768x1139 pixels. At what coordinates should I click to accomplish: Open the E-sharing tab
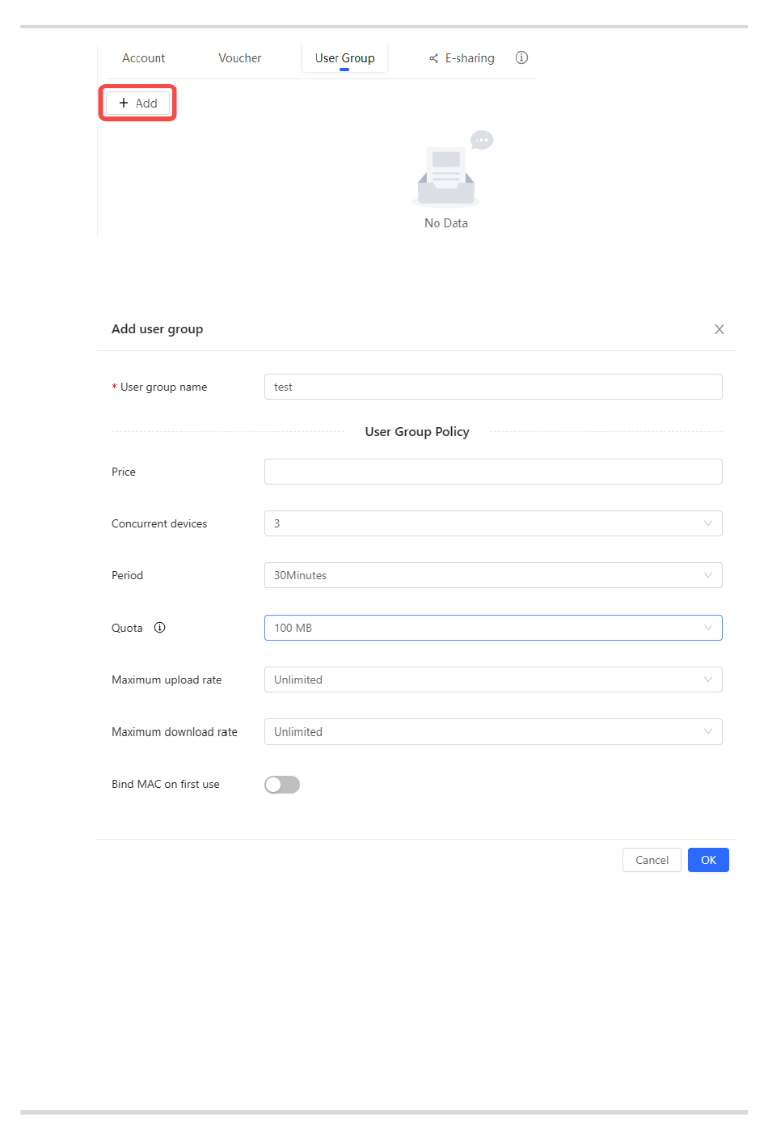tap(469, 58)
